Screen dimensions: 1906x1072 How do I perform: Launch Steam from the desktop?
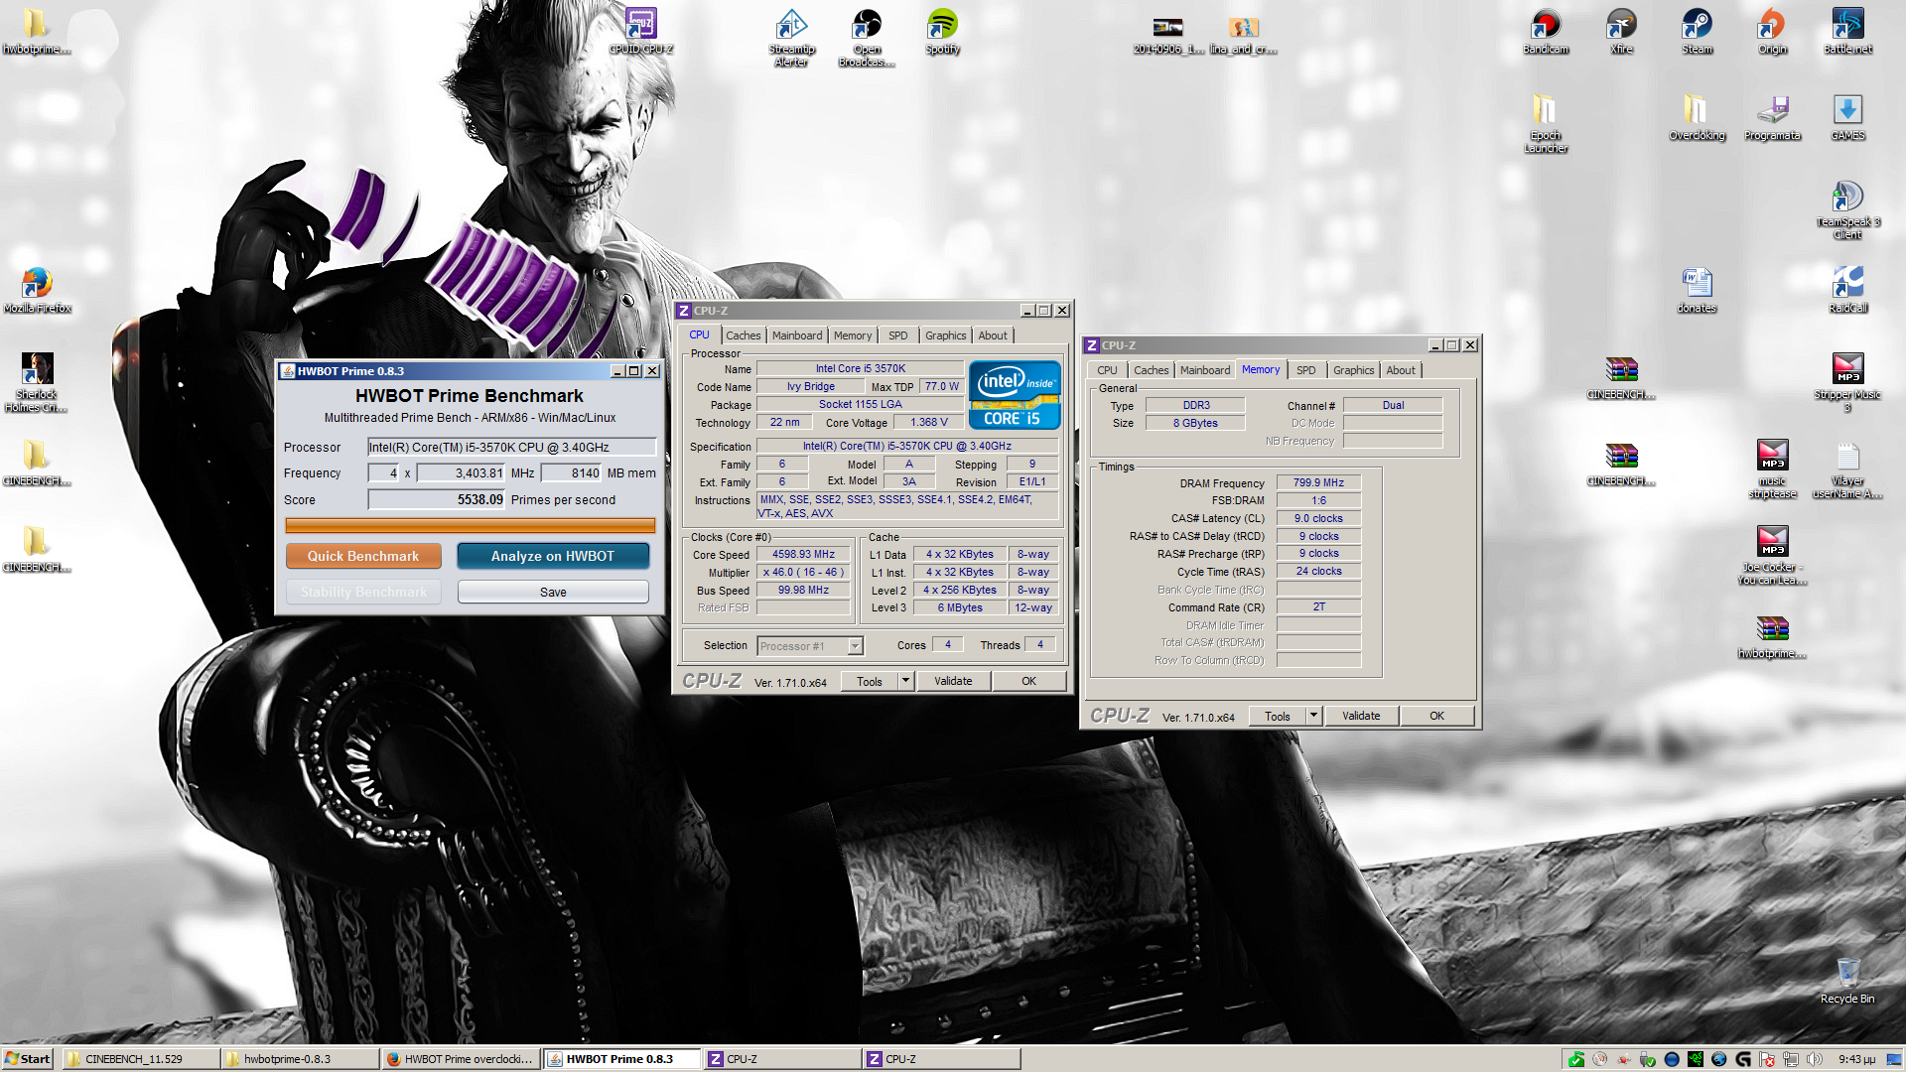point(1697,30)
